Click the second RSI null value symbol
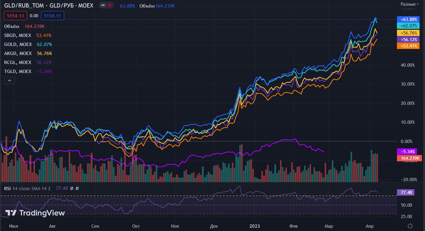425x231 pixels. pyautogui.click(x=77, y=188)
